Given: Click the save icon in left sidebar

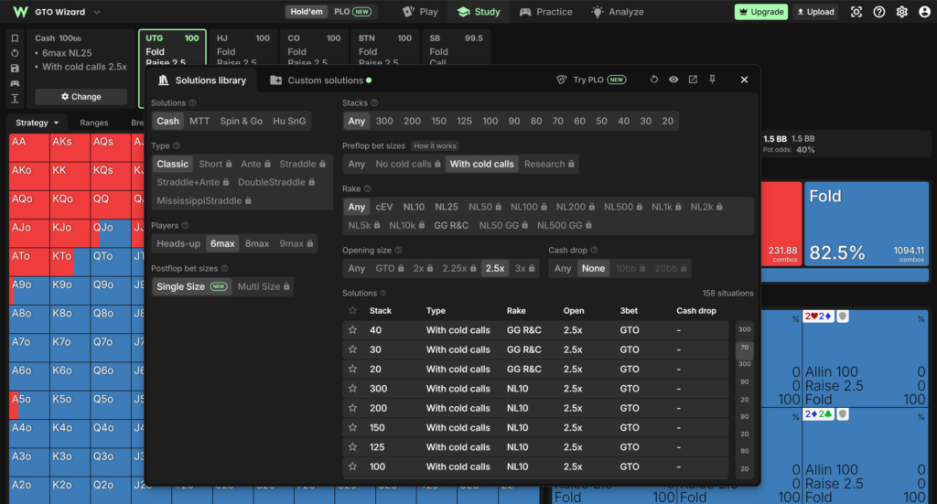Looking at the screenshot, I should coord(15,68).
